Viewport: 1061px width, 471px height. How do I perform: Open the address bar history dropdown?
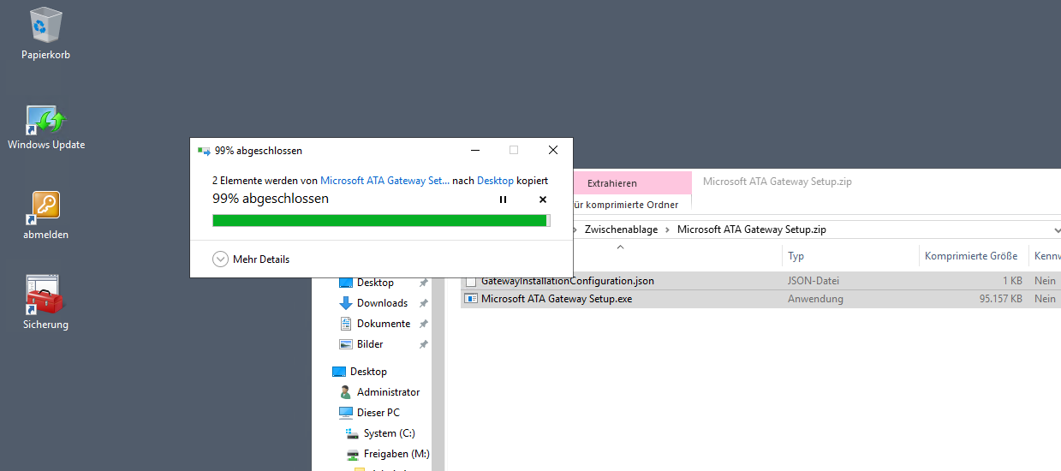[x=1057, y=230]
